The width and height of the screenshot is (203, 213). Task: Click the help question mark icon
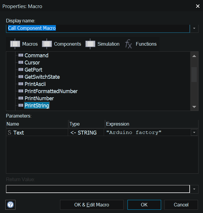[x=11, y=205]
